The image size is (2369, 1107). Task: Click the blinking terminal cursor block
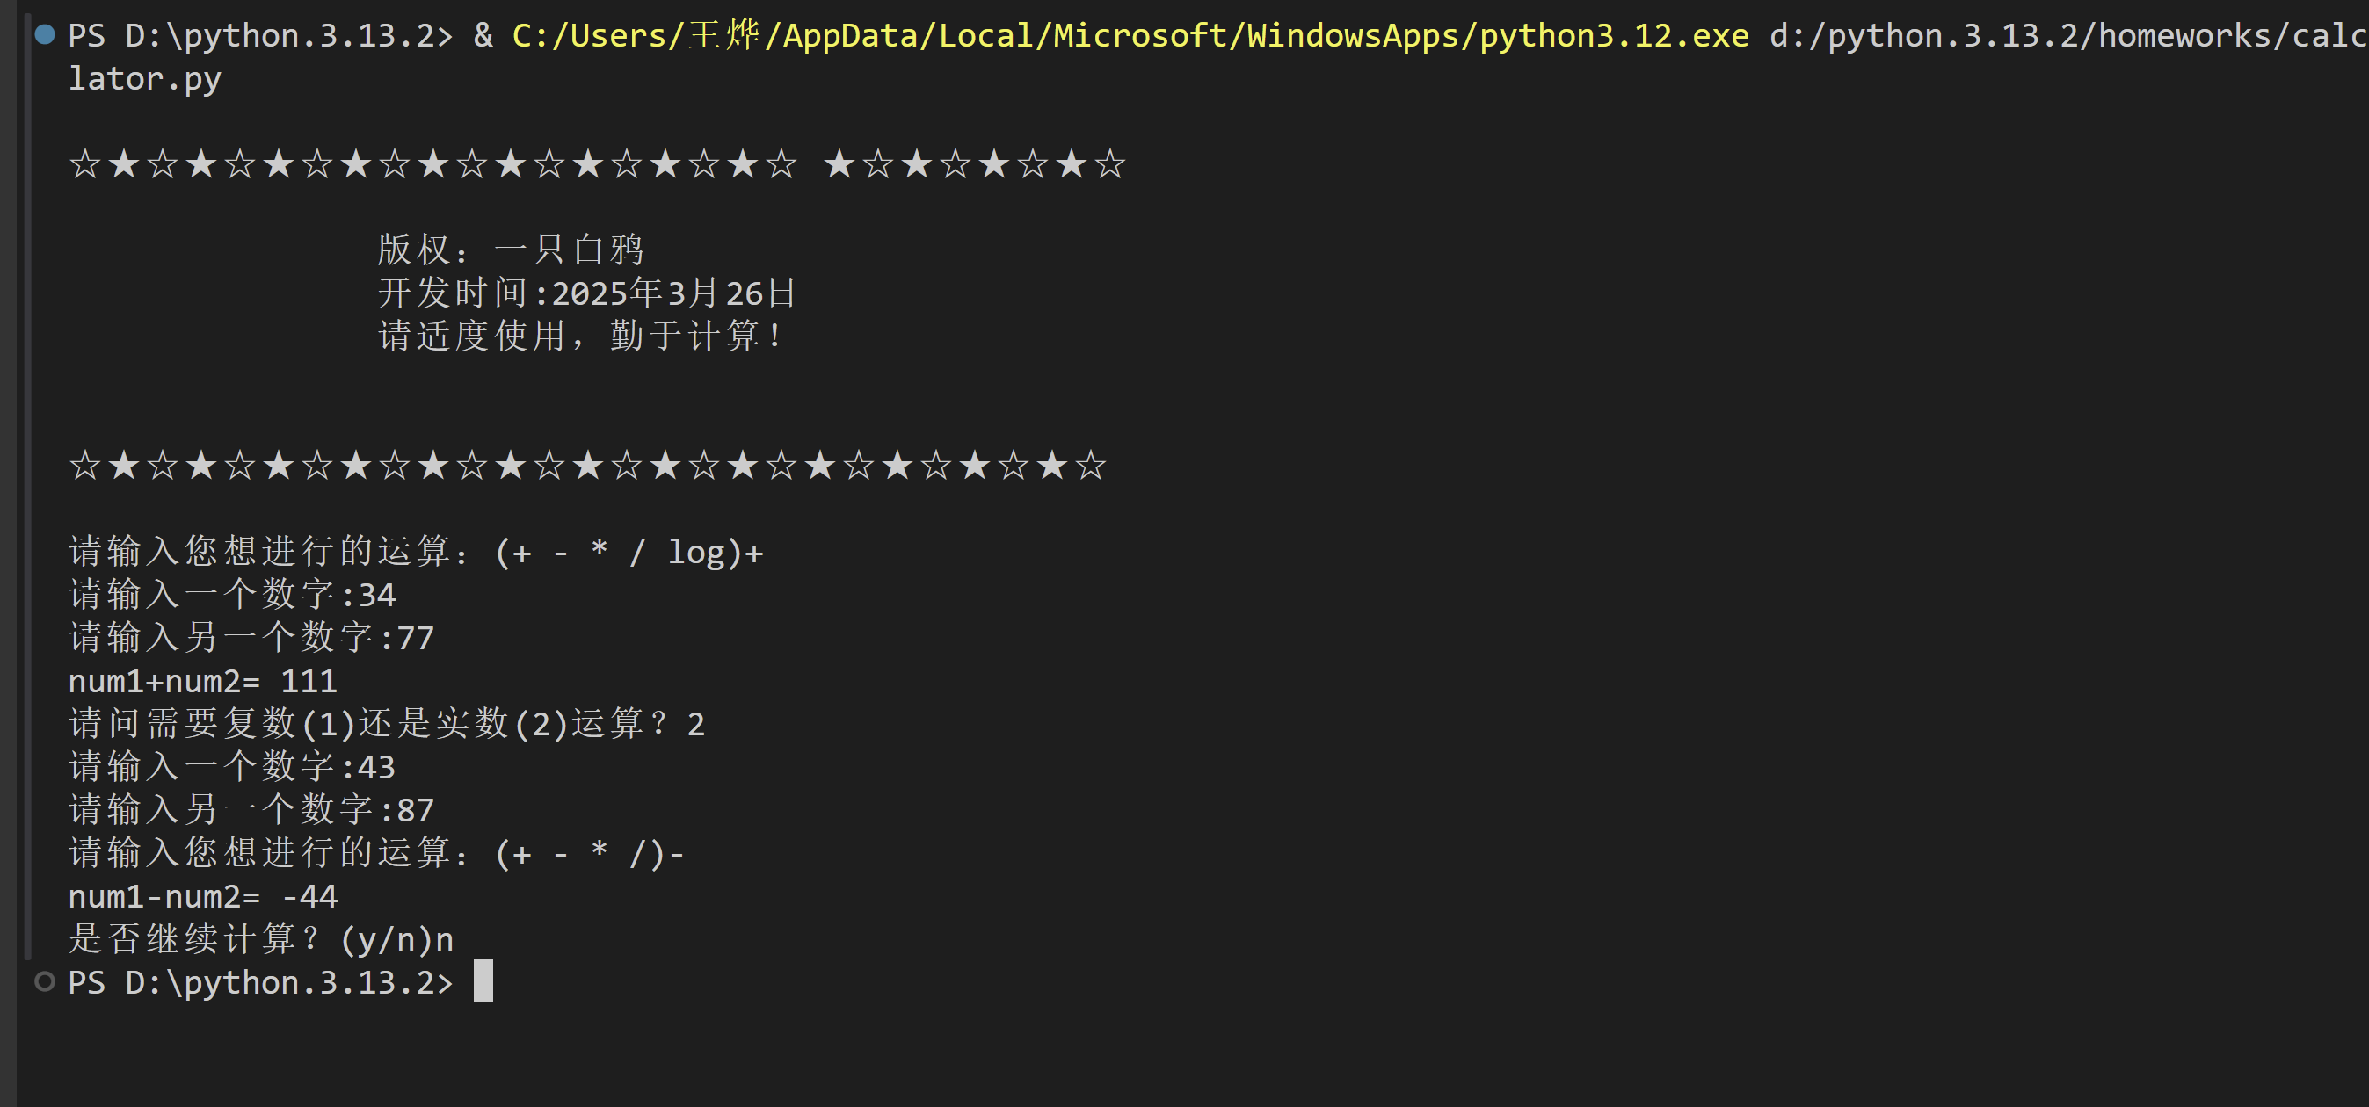[483, 981]
